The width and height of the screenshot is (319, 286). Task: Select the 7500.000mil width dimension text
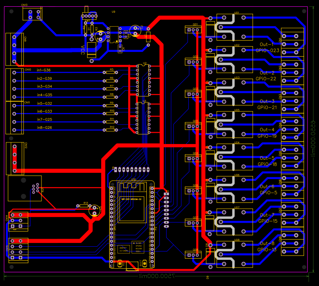pos(157,276)
